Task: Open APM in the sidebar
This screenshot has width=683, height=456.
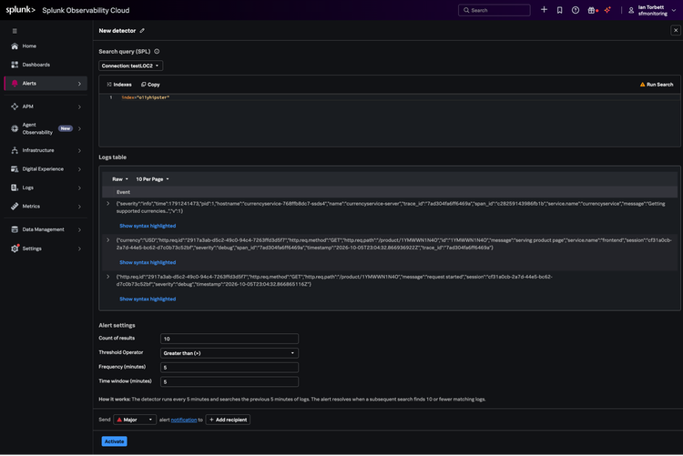Action: tap(28, 106)
